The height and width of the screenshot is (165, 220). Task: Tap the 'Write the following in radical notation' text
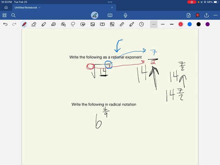coord(104,104)
